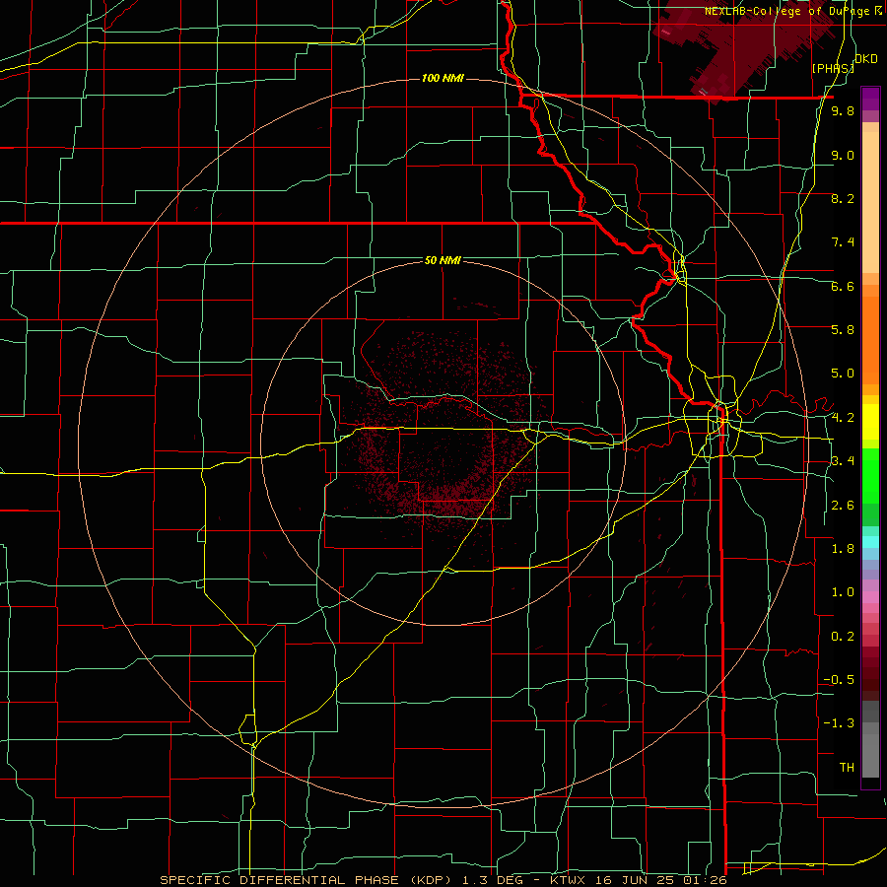Click the [PHAS] legend heading

tap(833, 68)
